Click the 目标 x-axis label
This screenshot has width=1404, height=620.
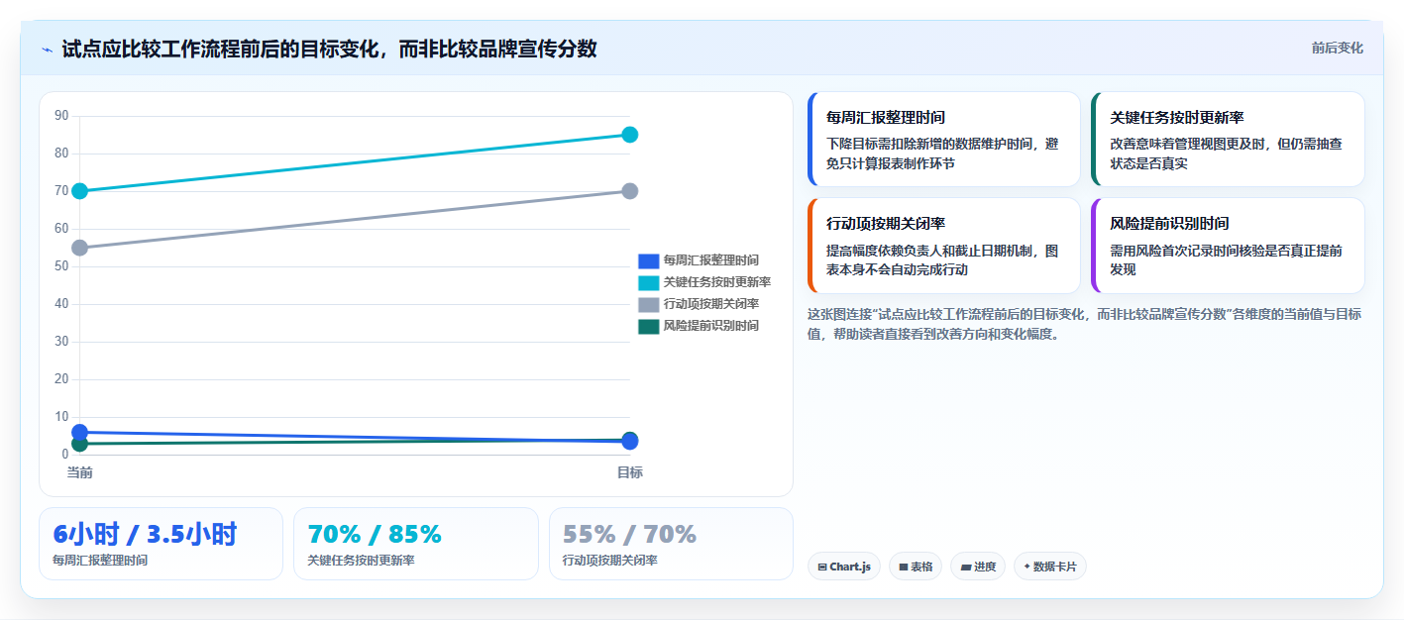click(x=629, y=472)
